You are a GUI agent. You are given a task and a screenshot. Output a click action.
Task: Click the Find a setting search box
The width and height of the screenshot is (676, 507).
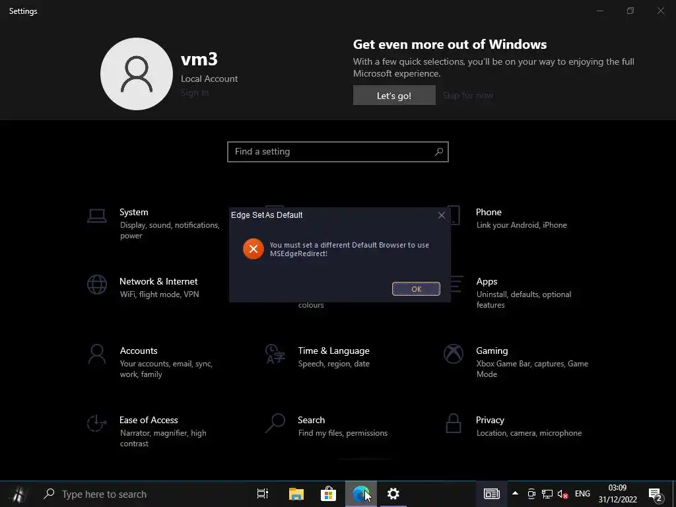[337, 152]
